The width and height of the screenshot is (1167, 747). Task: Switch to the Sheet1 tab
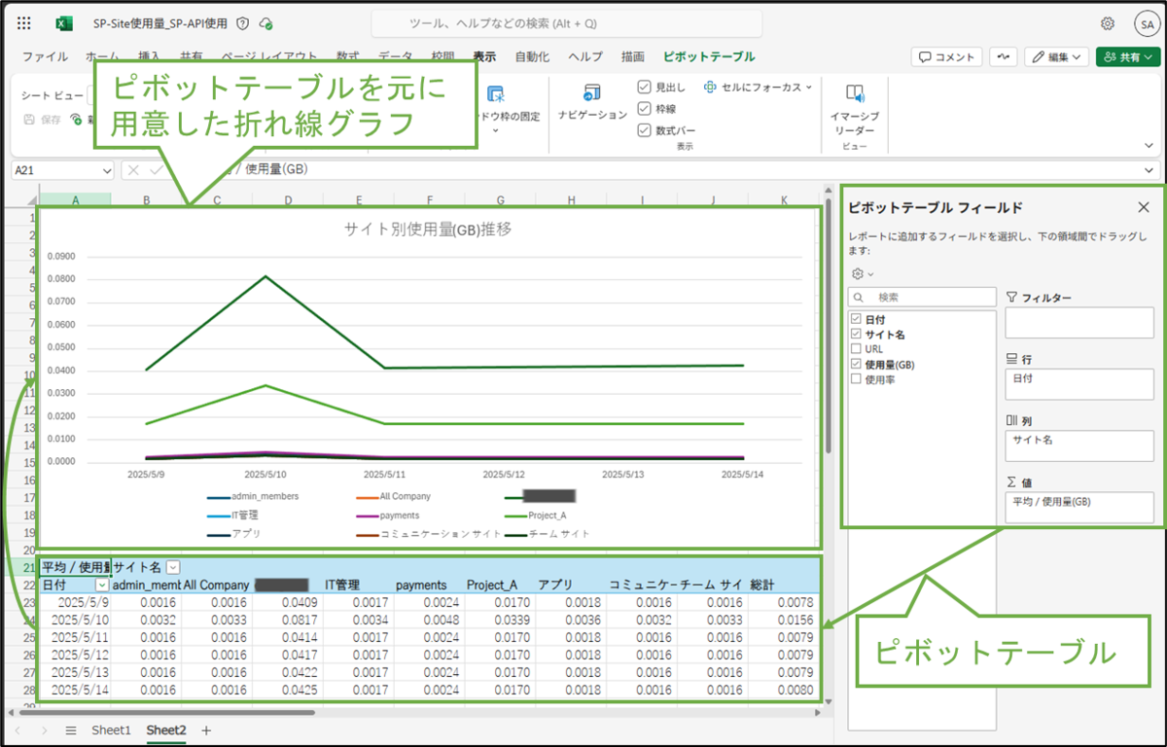click(x=111, y=729)
